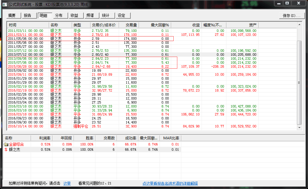
Task: Open the 设定 tab
Action: coord(121,16)
